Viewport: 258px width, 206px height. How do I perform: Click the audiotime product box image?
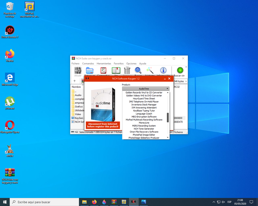103,105
